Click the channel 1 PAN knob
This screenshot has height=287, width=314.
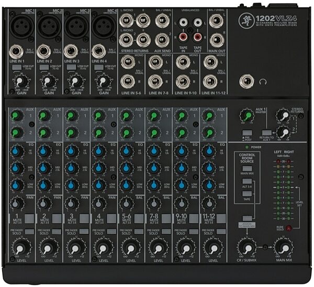[x=16, y=204]
